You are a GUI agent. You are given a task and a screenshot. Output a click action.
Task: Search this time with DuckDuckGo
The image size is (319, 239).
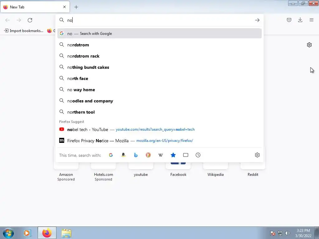point(148,155)
